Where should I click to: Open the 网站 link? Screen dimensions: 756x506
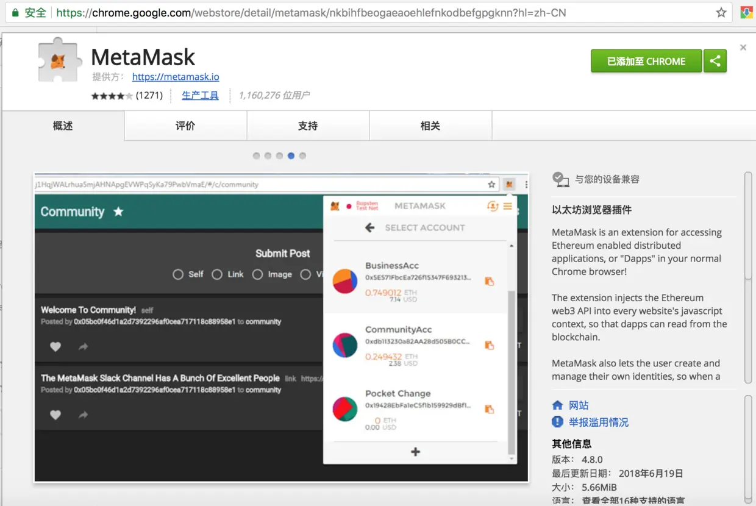(x=579, y=405)
